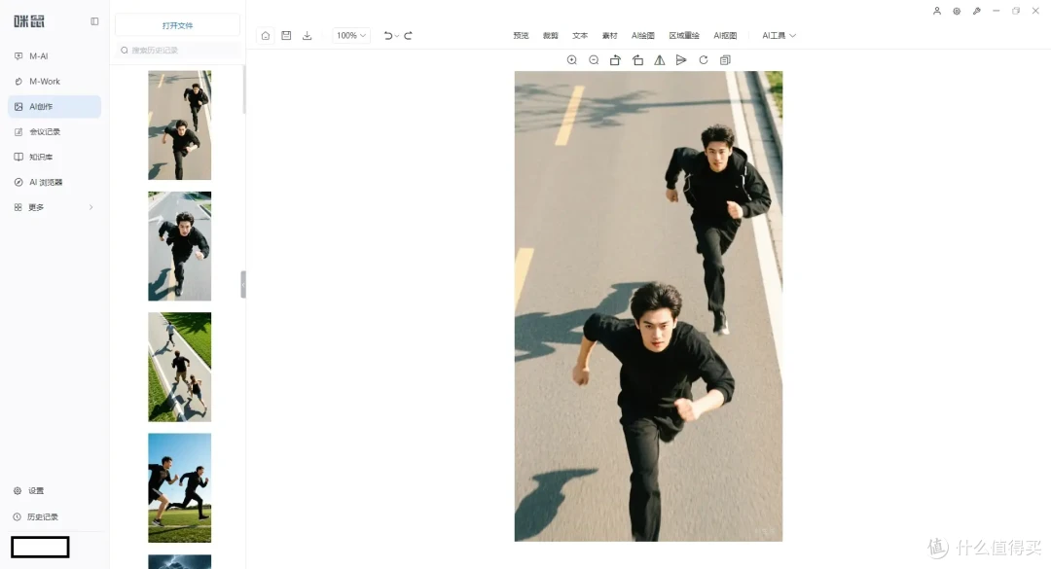This screenshot has height=569, width=1051.
Task: Click the download/export icon
Action: coord(307,36)
